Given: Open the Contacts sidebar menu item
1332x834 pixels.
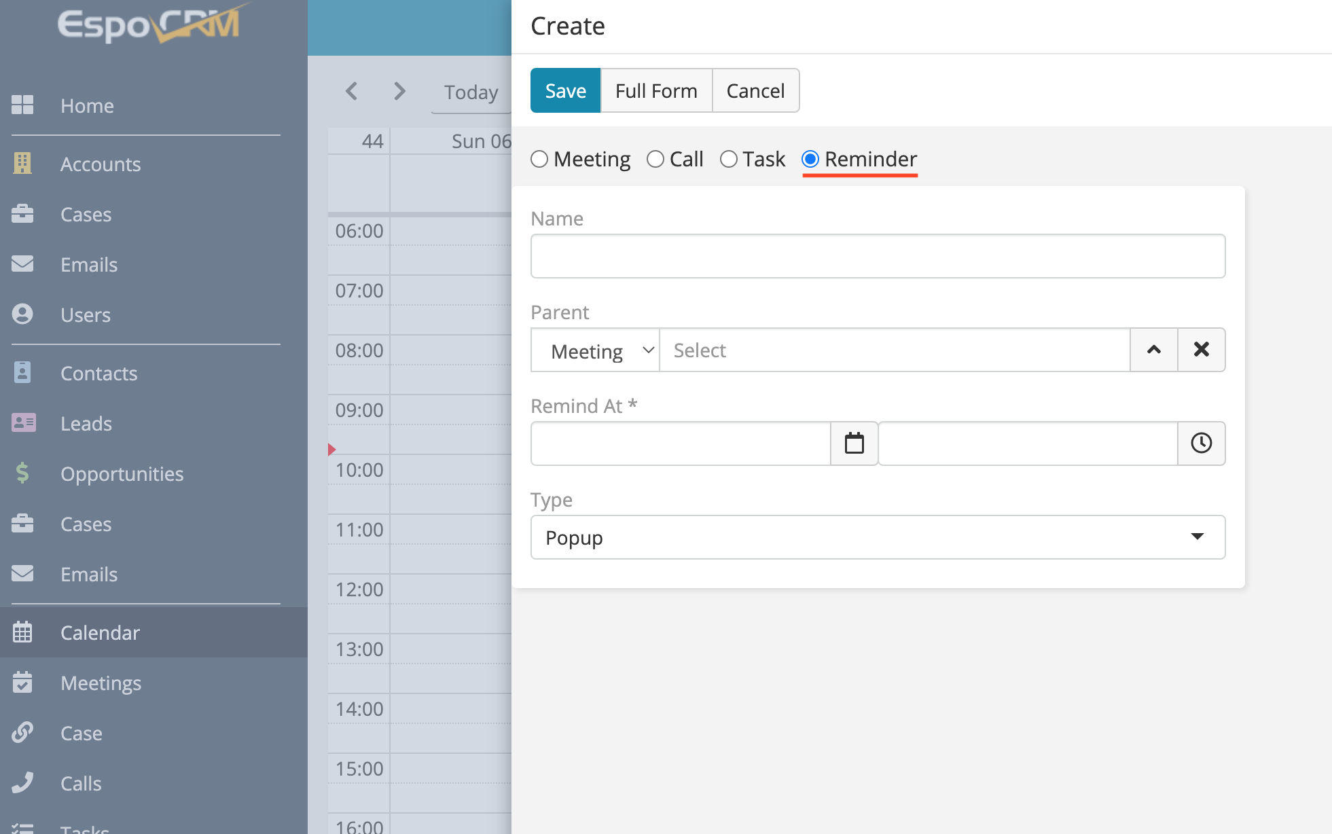Looking at the screenshot, I should point(99,373).
